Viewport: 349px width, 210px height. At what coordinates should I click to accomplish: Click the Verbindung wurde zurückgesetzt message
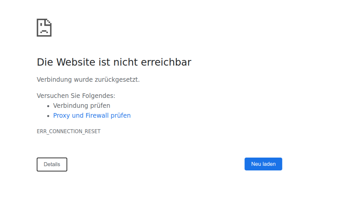(88, 80)
